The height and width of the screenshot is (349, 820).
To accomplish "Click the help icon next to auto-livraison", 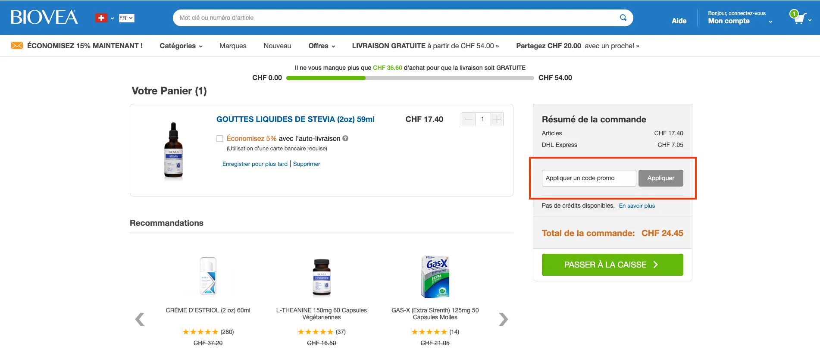I will (x=345, y=138).
